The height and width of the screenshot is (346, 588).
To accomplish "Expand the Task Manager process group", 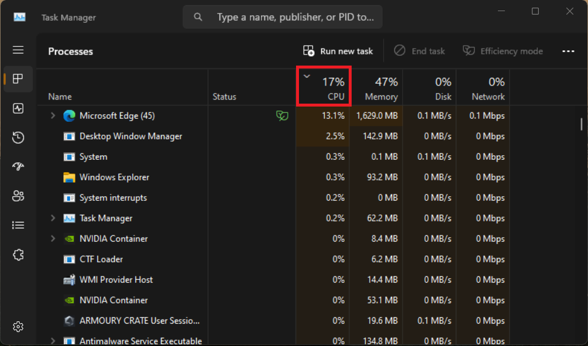I will coord(53,218).
